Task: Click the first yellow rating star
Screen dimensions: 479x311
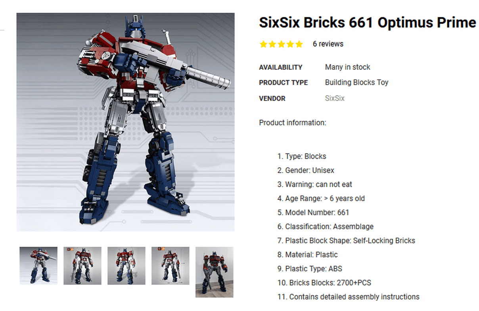Action: coord(264,44)
